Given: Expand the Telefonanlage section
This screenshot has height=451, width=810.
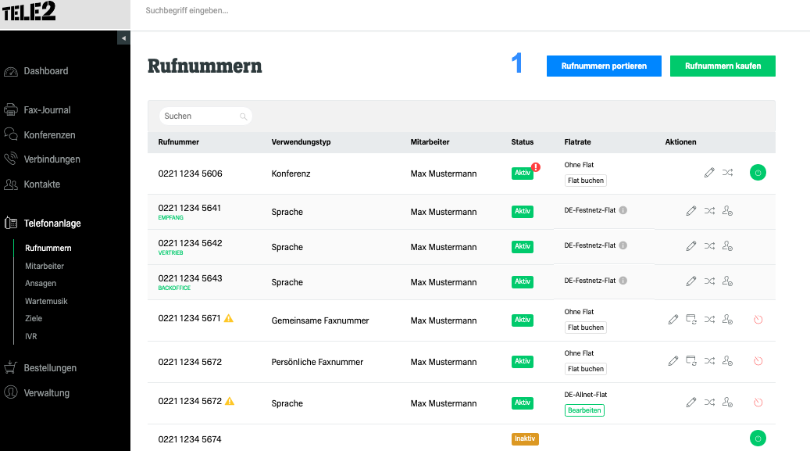Looking at the screenshot, I should pyautogui.click(x=52, y=224).
